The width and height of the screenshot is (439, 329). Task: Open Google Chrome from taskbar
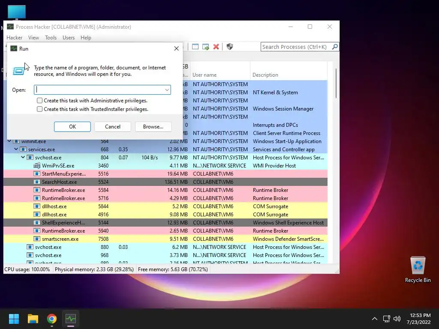click(52, 319)
